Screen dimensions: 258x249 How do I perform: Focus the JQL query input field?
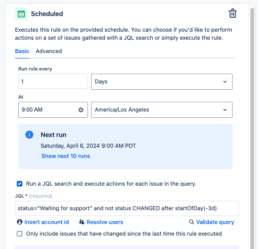127,208
